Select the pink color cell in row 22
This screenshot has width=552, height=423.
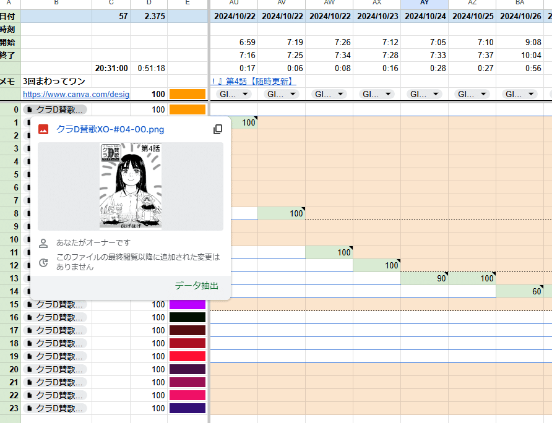pyautogui.click(x=188, y=395)
